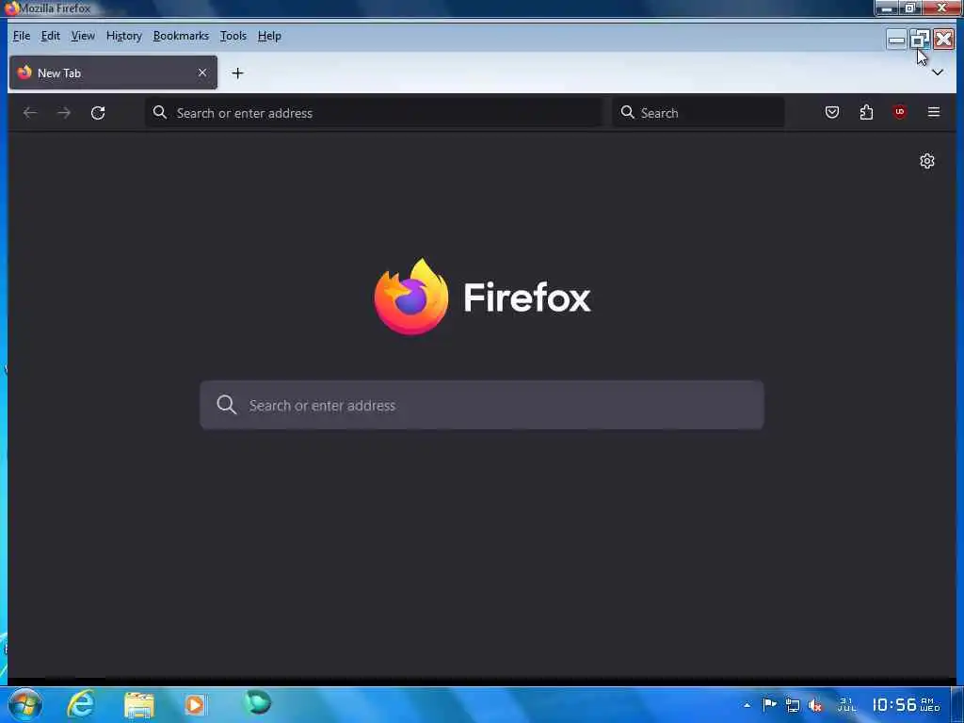
Task: Expand the list all tabs chevron
Action: 937,72
